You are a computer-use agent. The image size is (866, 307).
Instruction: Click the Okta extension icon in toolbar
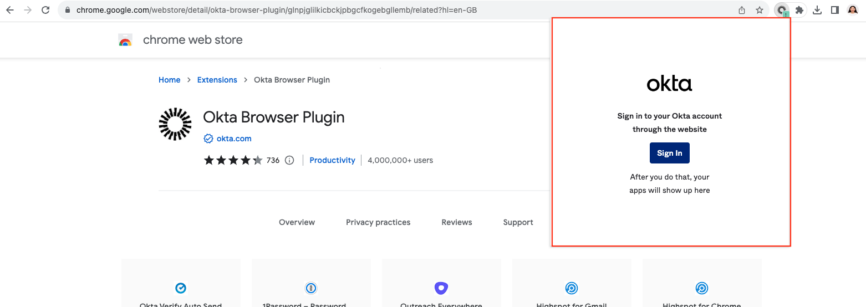coord(782,10)
